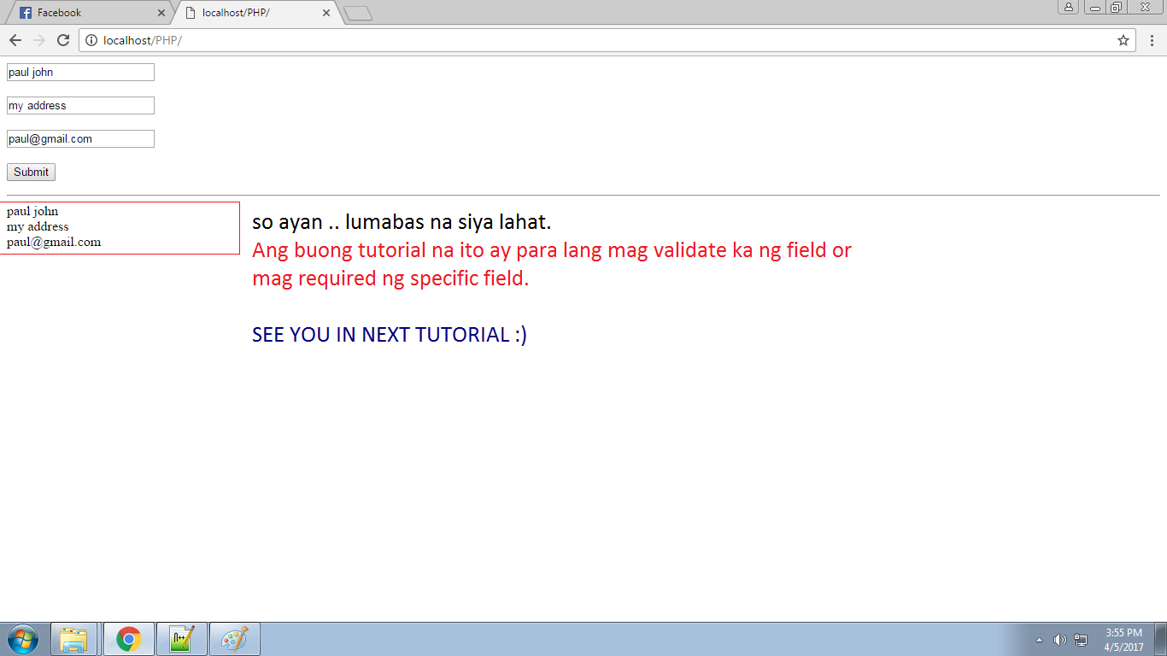Open Windows Explorer from the taskbar
1167x656 pixels.
(x=75, y=638)
